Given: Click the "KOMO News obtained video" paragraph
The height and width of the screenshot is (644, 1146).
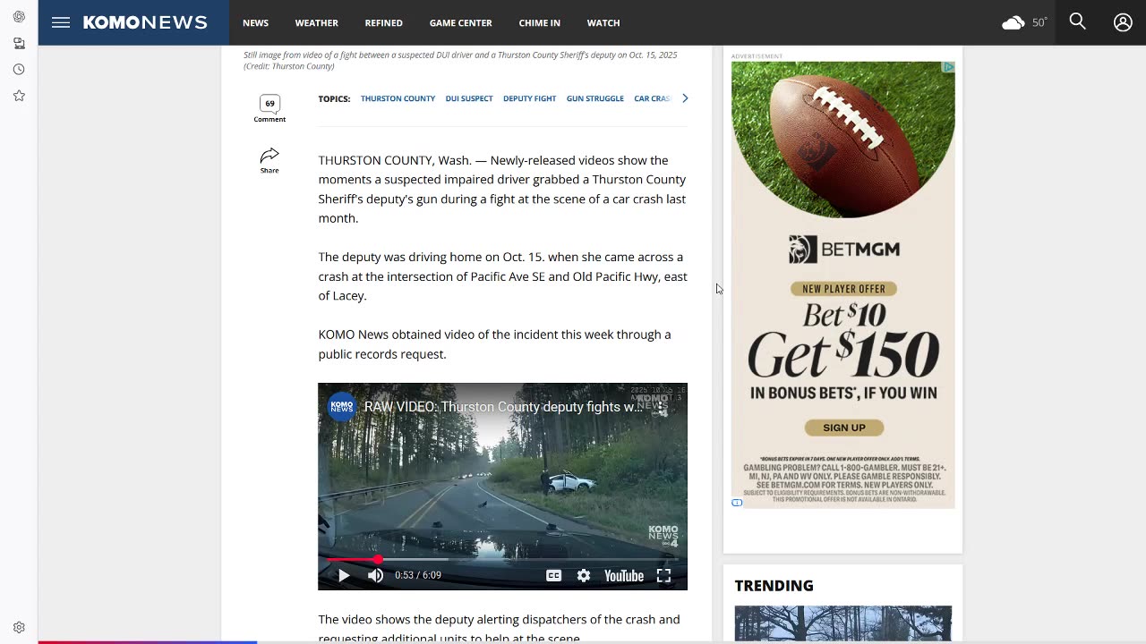Looking at the screenshot, I should pyautogui.click(x=494, y=344).
